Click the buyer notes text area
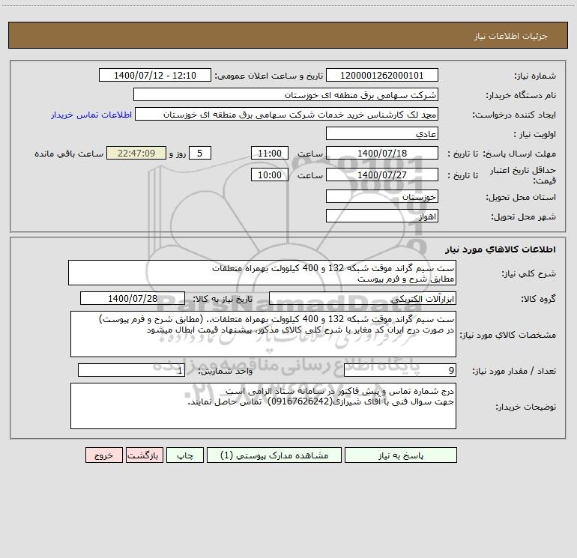577x558 pixels. click(x=263, y=406)
